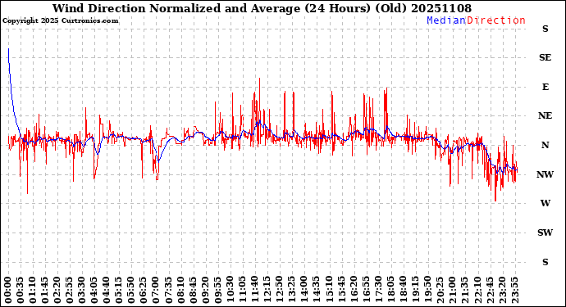Click the 08:10 time label
The width and height of the screenshot is (566, 307).
[x=181, y=290]
